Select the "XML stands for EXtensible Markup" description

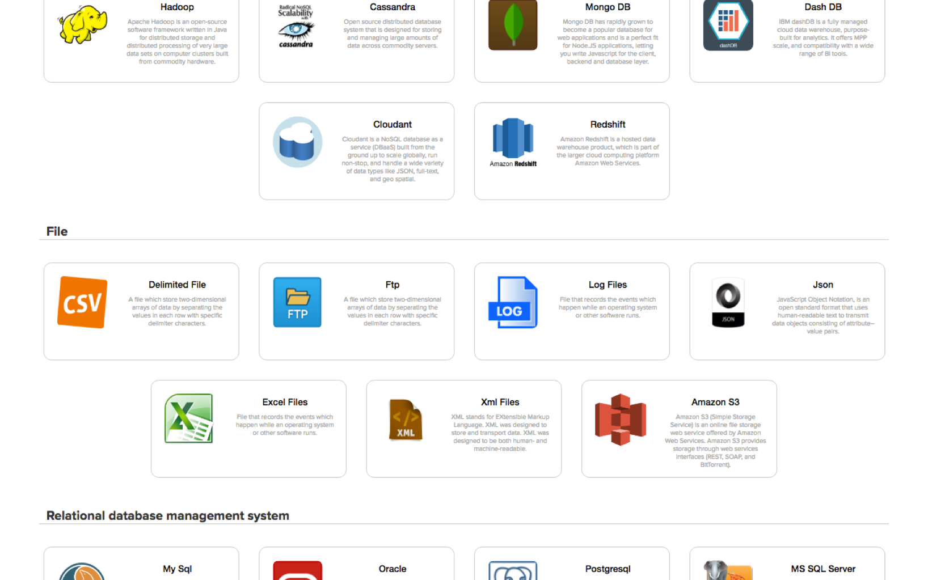(500, 433)
